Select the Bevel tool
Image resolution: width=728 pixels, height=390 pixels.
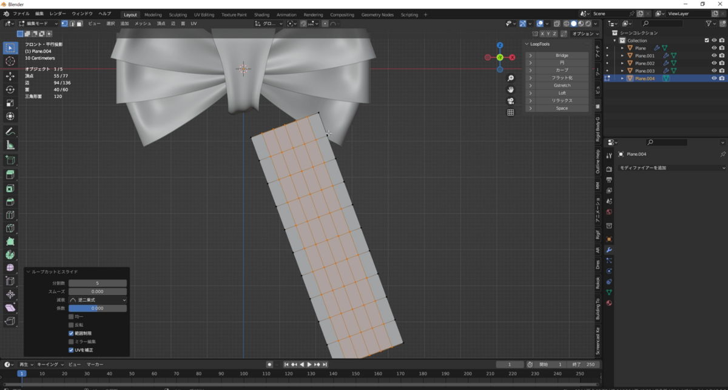[10, 202]
